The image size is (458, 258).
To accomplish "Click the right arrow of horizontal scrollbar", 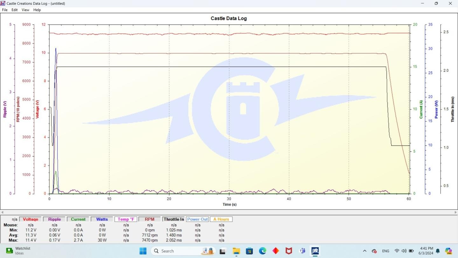I will (455, 212).
